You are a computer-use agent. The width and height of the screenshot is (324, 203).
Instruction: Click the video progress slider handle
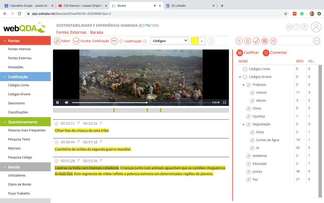click(147, 102)
